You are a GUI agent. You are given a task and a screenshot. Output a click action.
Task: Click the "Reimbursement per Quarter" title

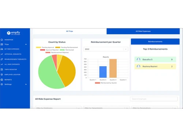click(106, 42)
